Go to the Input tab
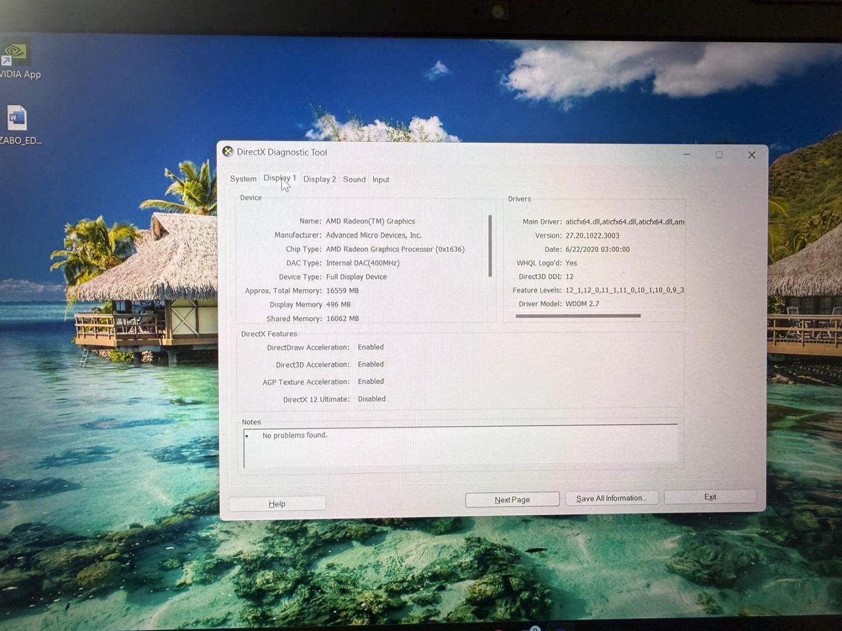The image size is (842, 631). point(381,179)
